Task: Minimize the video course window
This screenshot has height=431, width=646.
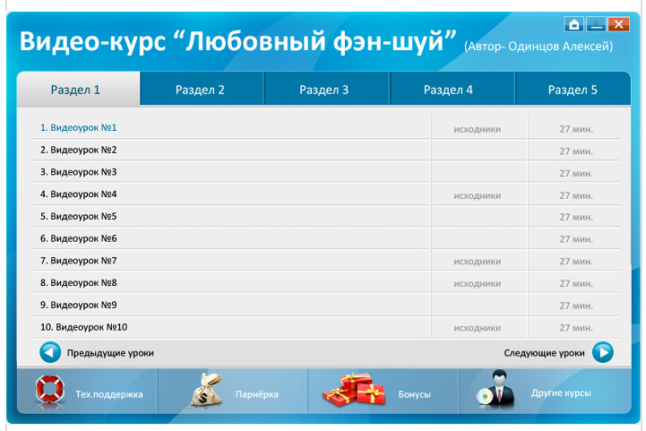Action: coord(596,24)
